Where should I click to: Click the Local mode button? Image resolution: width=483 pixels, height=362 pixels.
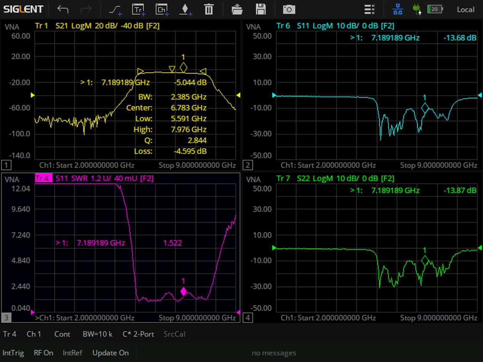coord(465,10)
